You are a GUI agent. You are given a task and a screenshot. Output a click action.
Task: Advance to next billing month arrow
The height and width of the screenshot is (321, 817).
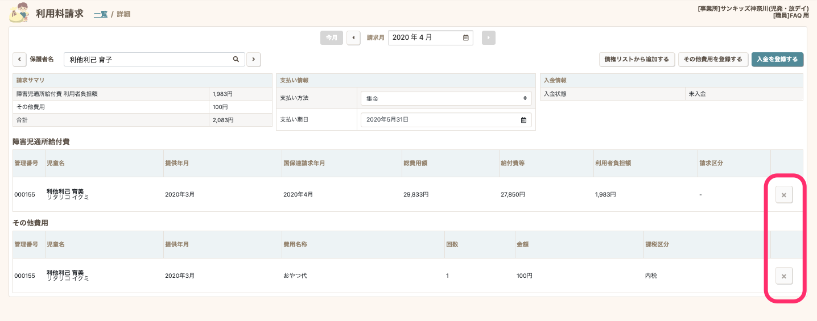pos(488,37)
